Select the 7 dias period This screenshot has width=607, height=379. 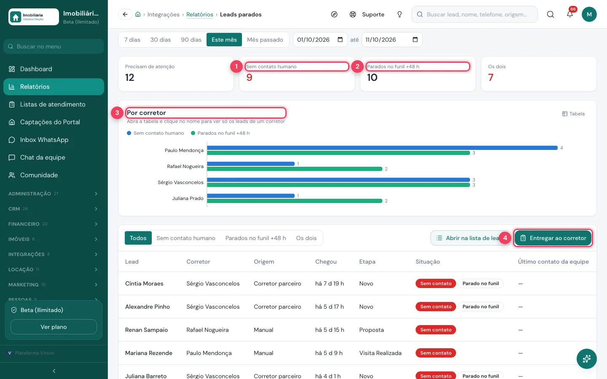tap(132, 40)
